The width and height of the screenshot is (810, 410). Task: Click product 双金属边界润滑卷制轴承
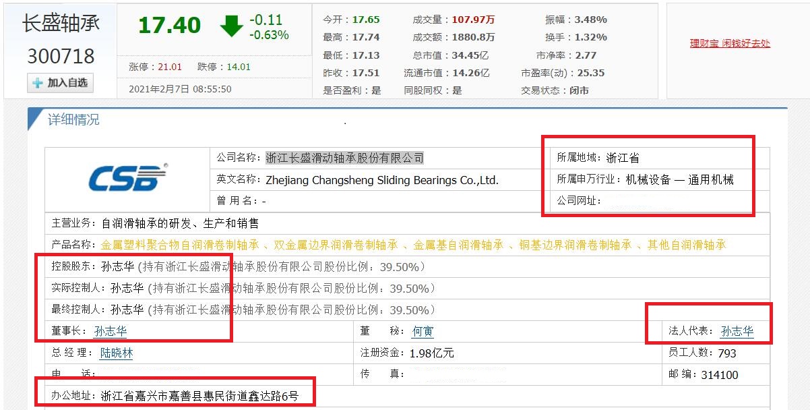tap(335, 245)
